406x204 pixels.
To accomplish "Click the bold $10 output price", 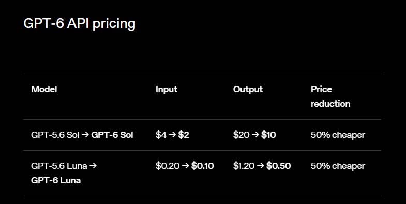I will pyautogui.click(x=268, y=135).
